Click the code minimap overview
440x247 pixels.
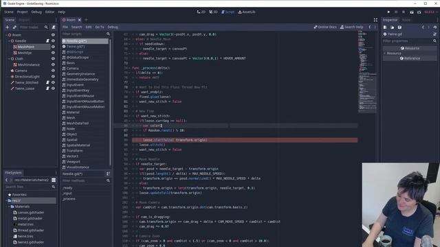(x=367, y=72)
